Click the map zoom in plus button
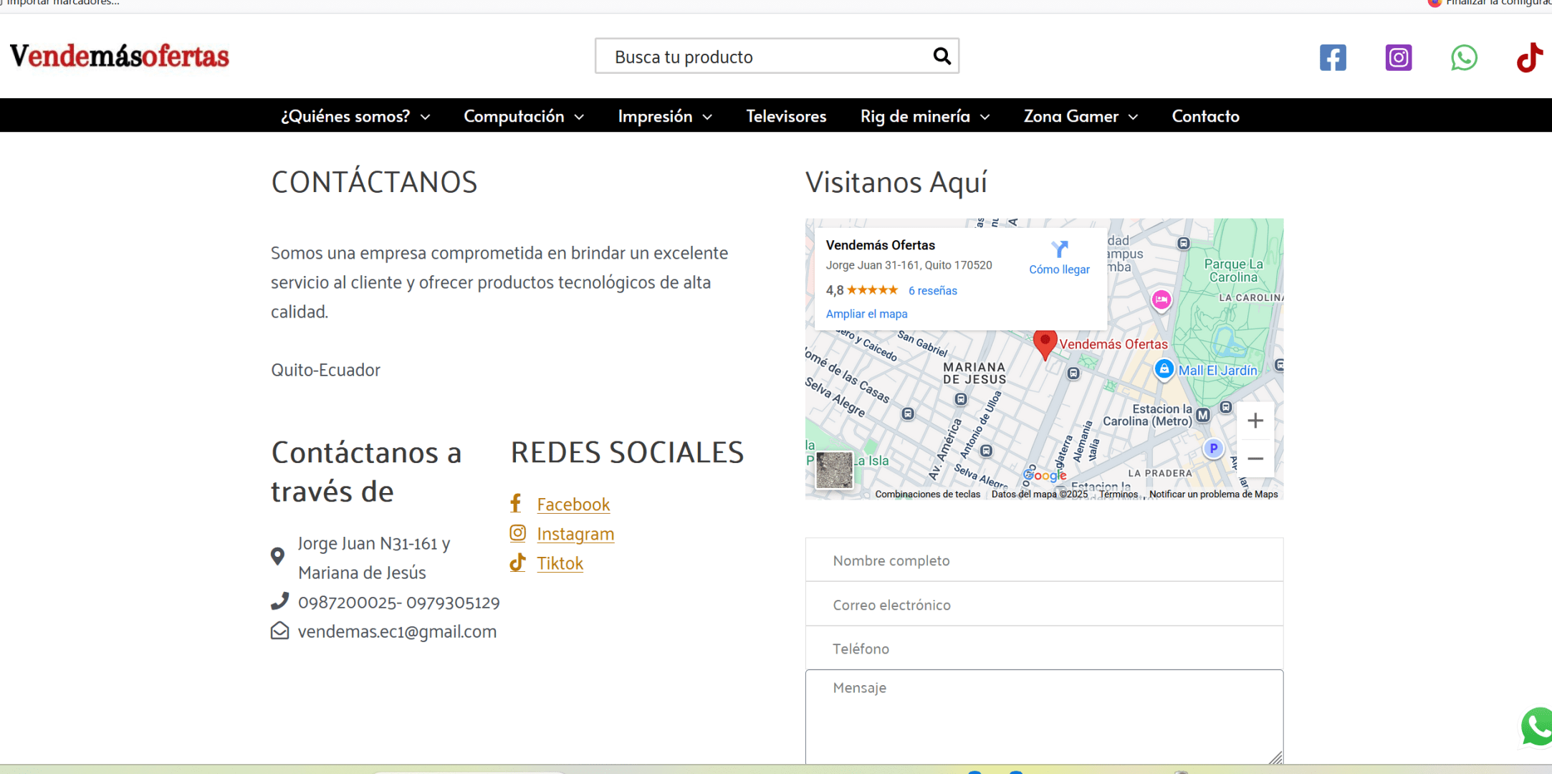1552x774 pixels. pyautogui.click(x=1255, y=421)
